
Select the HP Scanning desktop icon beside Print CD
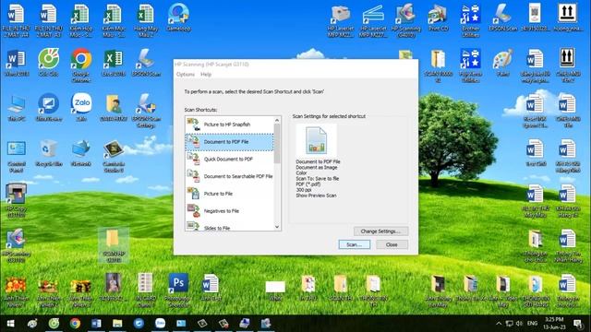(x=405, y=20)
